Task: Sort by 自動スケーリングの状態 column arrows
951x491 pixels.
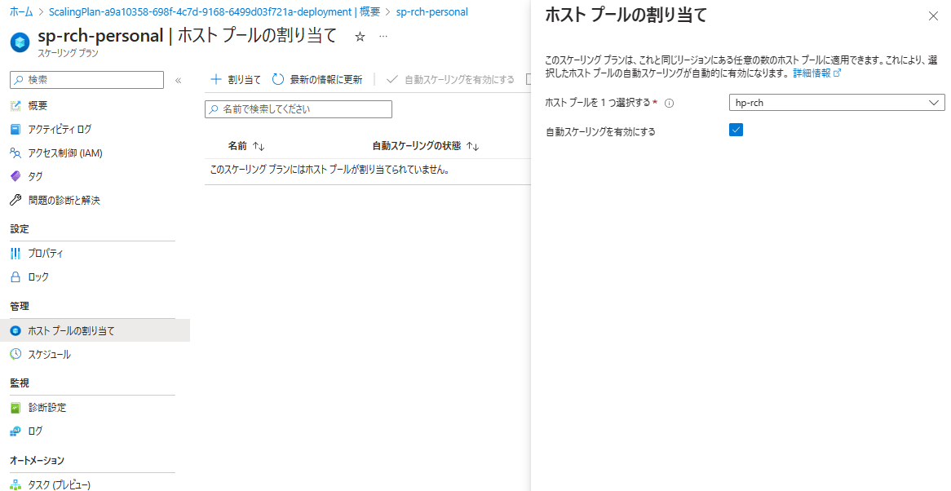Action: 473,146
